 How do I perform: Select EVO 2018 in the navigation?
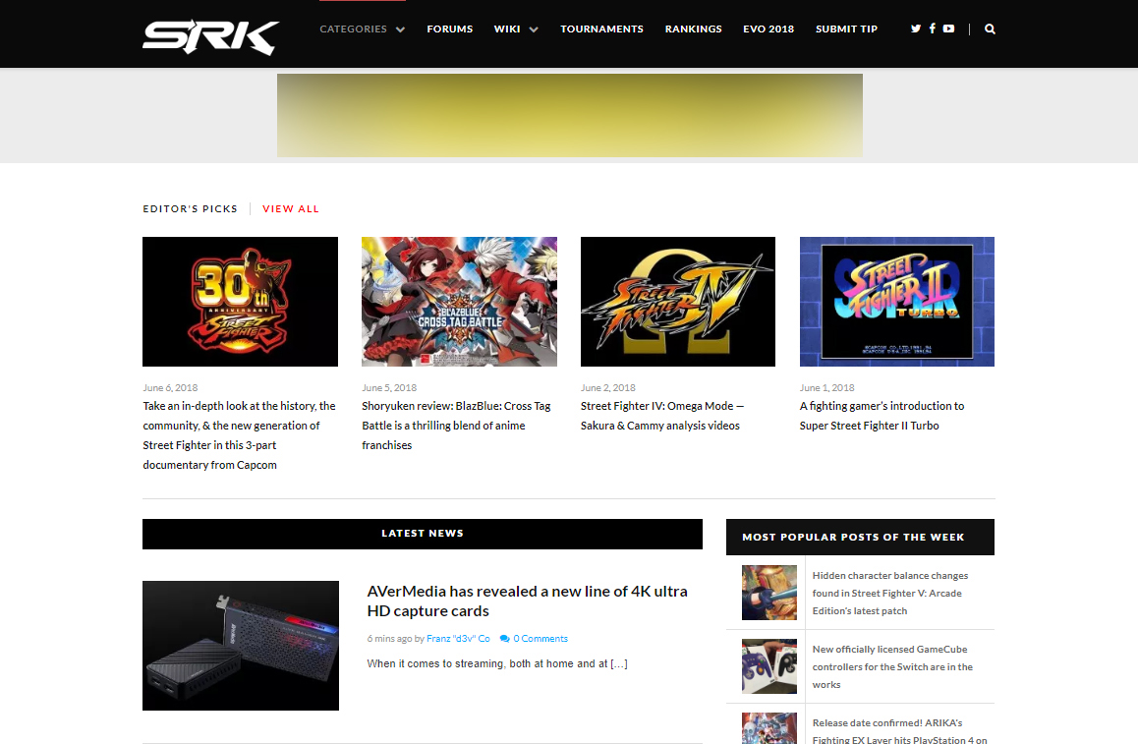point(768,29)
